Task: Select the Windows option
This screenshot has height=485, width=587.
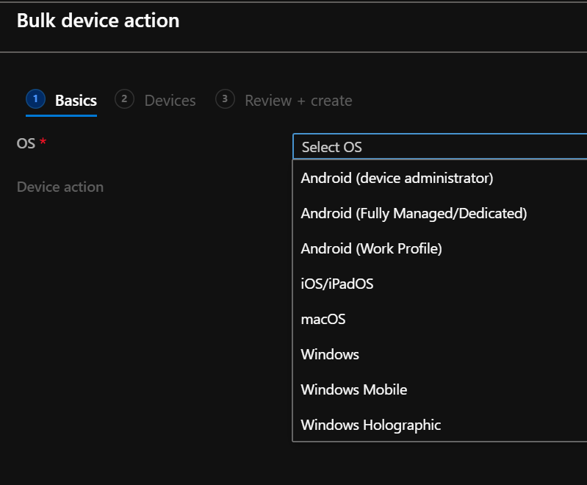Action: (x=330, y=354)
